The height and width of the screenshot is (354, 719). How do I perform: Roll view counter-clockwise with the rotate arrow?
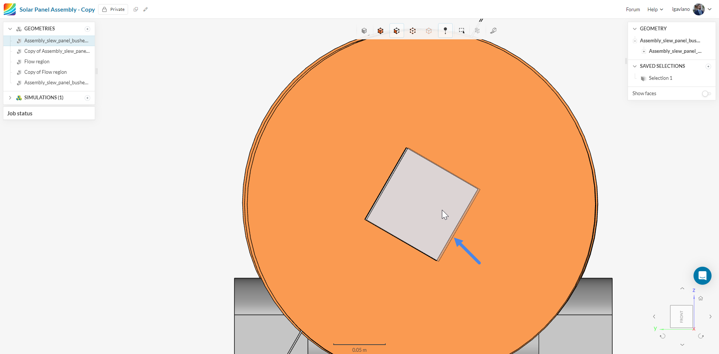coord(662,336)
